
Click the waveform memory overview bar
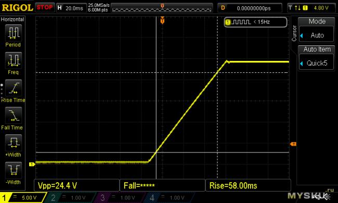[x=162, y=8]
